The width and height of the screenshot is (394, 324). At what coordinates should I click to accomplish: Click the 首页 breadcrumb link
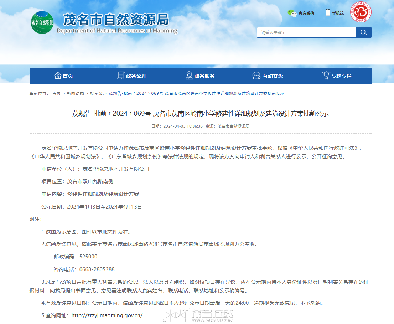[56, 93]
